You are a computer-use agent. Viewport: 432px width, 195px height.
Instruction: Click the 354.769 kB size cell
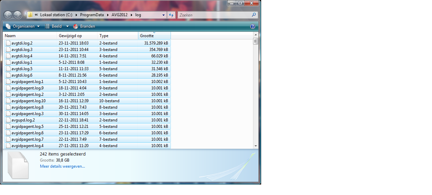point(159,50)
